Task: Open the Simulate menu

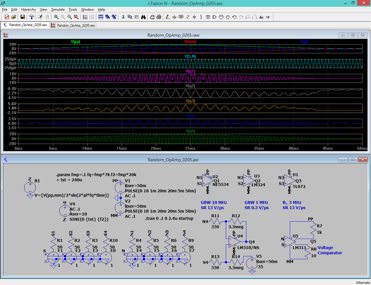Action: [58, 10]
